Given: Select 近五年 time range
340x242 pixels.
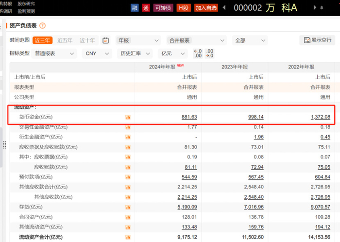Looking at the screenshot, I should coord(65,40).
